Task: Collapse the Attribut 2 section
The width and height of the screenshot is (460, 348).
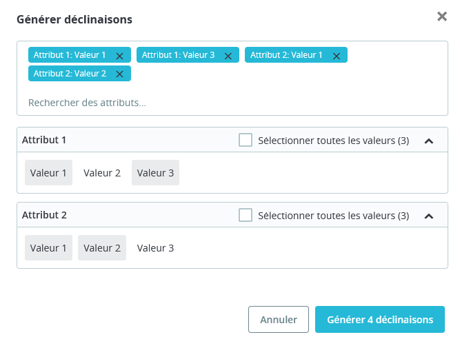Action: click(x=428, y=216)
